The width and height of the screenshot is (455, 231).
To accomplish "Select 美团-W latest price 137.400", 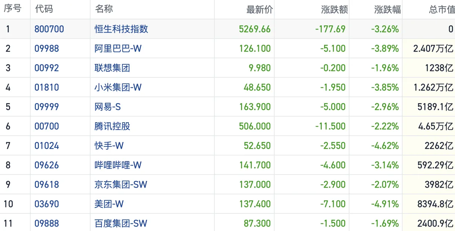I will point(255,204).
